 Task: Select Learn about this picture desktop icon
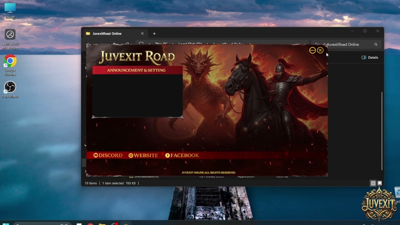10,39
